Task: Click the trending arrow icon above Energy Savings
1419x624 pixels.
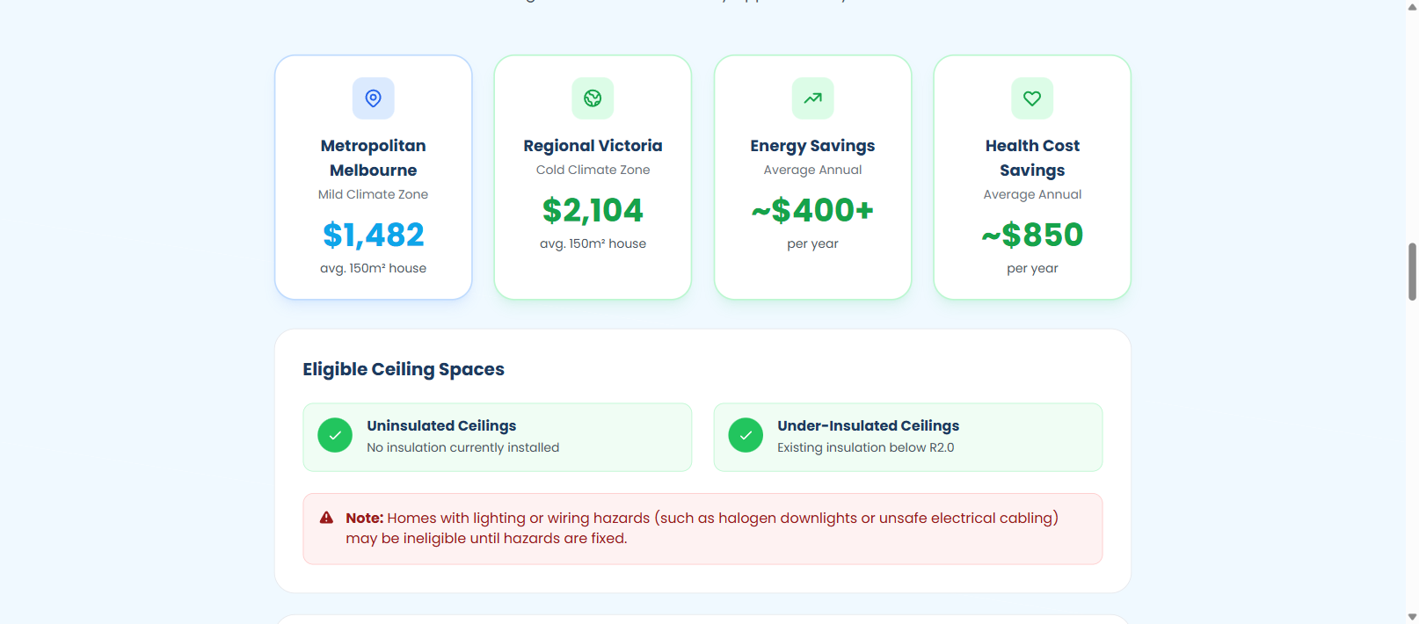Action: tap(812, 98)
